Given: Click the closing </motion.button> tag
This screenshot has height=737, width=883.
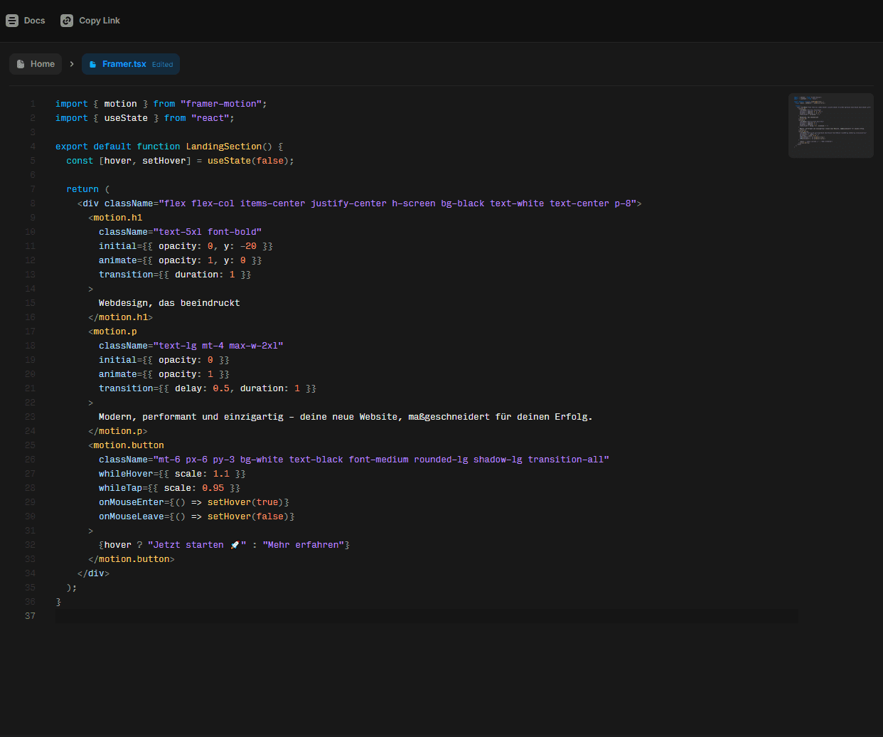Looking at the screenshot, I should (132, 559).
